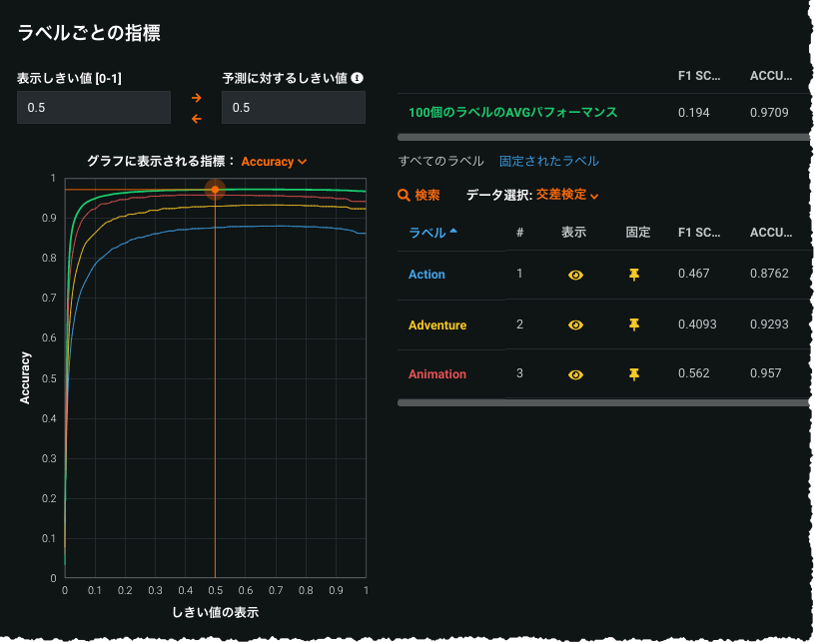Viewport: 814px width, 642px height.
Task: Sort by the ラベル column arrow
Action: pos(454,232)
